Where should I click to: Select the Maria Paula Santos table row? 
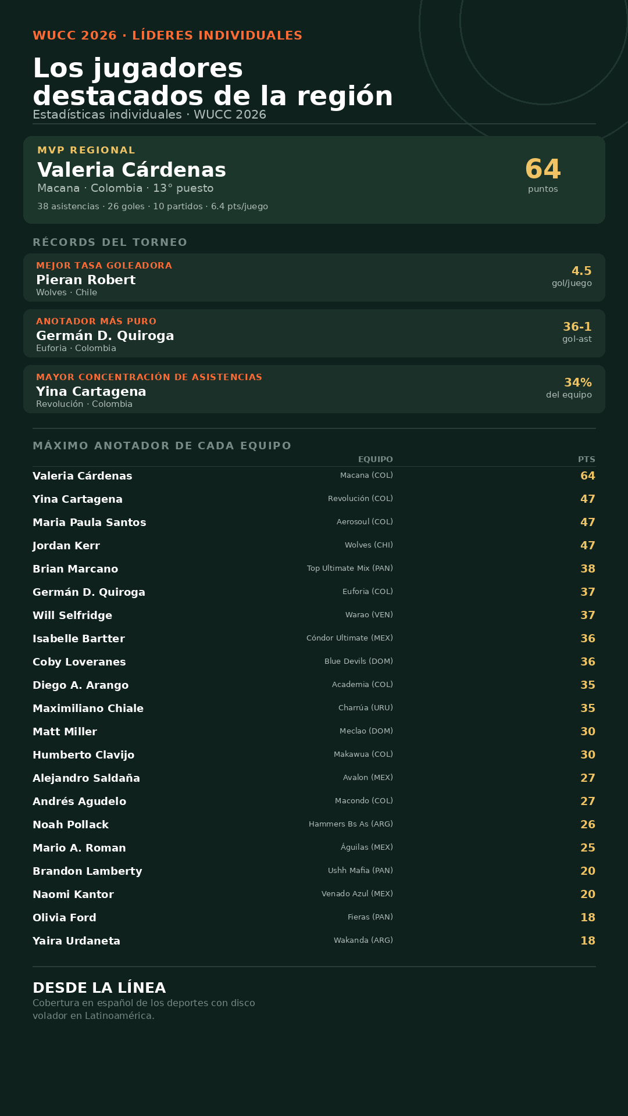click(x=314, y=522)
